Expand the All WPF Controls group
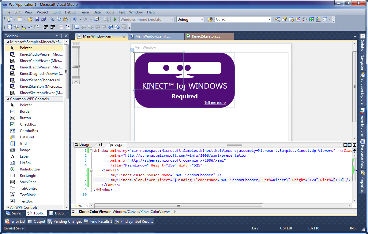Viewport: 368px width, 234px height. coord(7,207)
